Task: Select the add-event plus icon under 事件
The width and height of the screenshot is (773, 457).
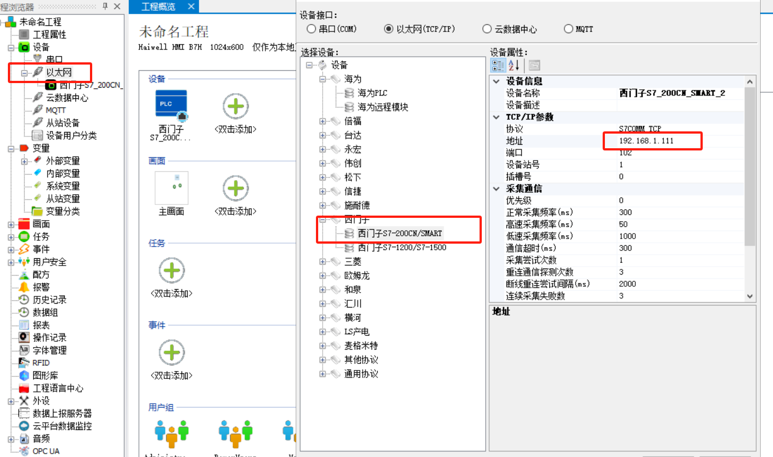Action: click(x=171, y=353)
